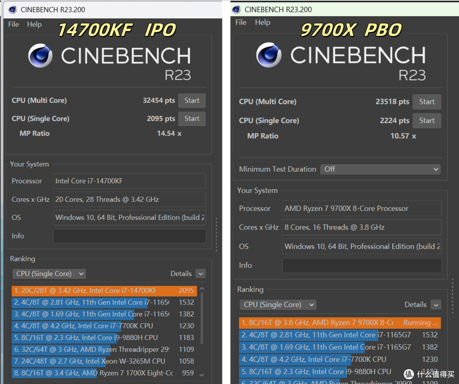Image resolution: width=459 pixels, height=384 pixels.
Task: Open Help menu in 14700KF window
Action: (x=34, y=24)
